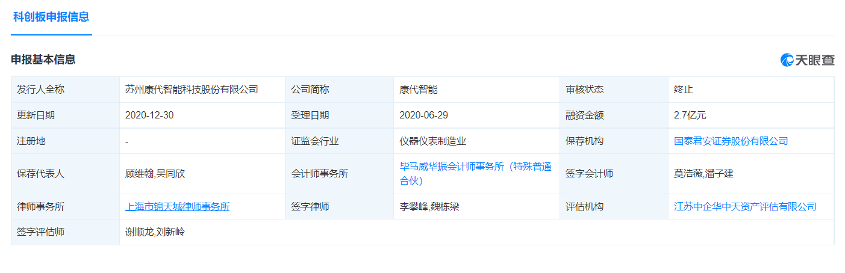This screenshot has height=273, width=845.
Task: Click the 发行人全称 label cell
Action: 66,90
